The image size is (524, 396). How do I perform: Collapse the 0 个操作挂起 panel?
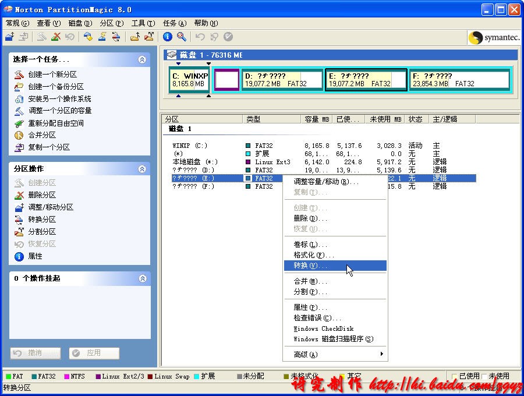pos(143,278)
